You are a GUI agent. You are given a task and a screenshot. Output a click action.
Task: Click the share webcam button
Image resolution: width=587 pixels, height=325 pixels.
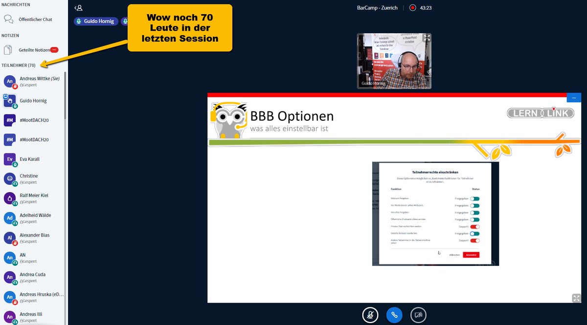tap(418, 315)
